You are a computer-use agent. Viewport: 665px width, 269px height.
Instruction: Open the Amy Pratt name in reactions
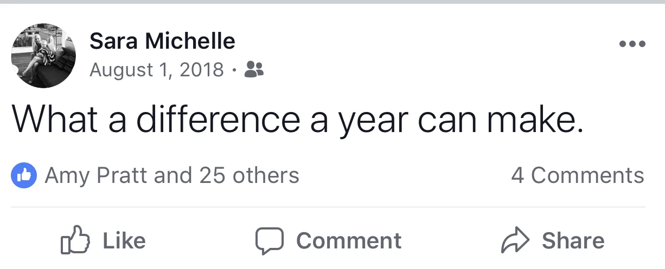pyautogui.click(x=96, y=176)
